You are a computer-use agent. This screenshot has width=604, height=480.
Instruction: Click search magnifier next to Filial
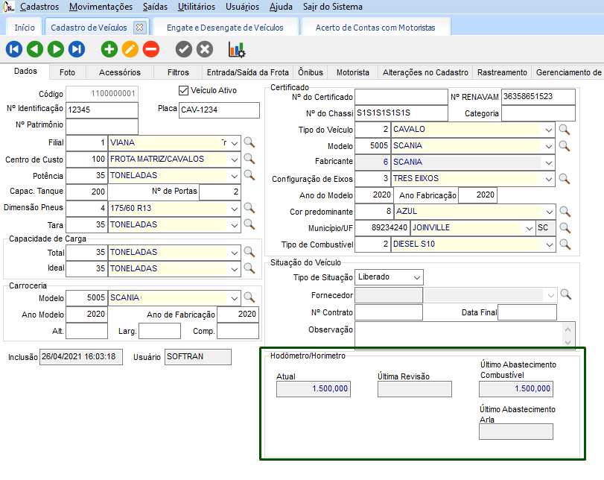click(x=249, y=142)
